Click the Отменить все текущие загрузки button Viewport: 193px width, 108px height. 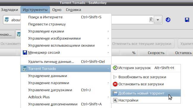[143, 44]
